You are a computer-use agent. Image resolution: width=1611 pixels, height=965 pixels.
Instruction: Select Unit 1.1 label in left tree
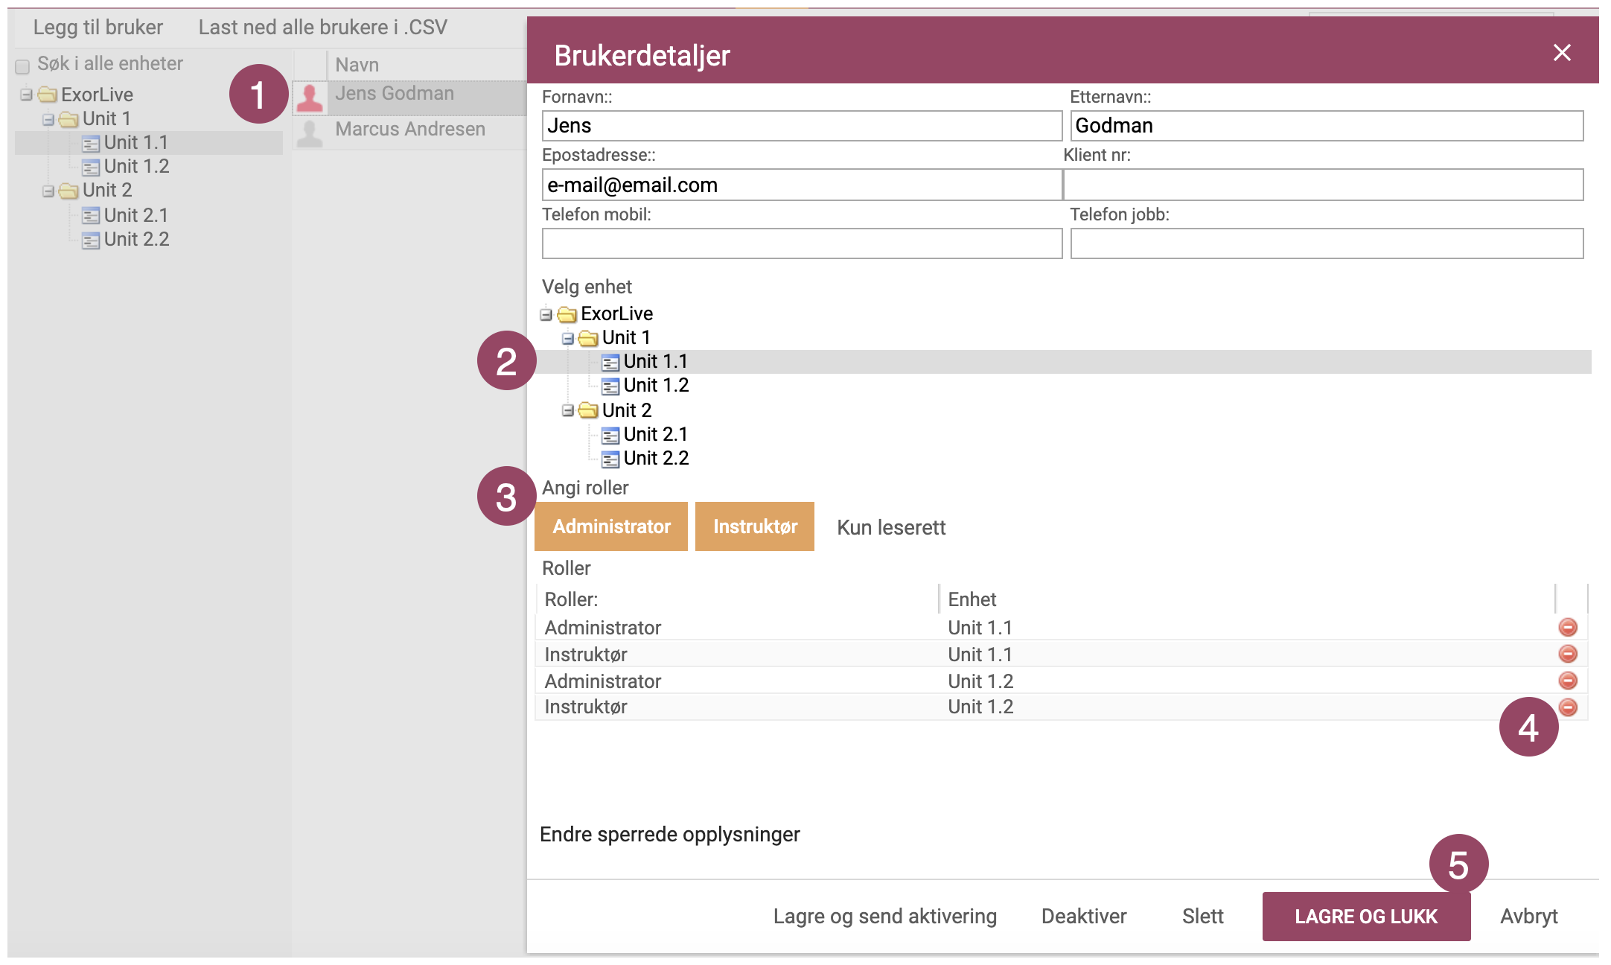[x=135, y=142]
